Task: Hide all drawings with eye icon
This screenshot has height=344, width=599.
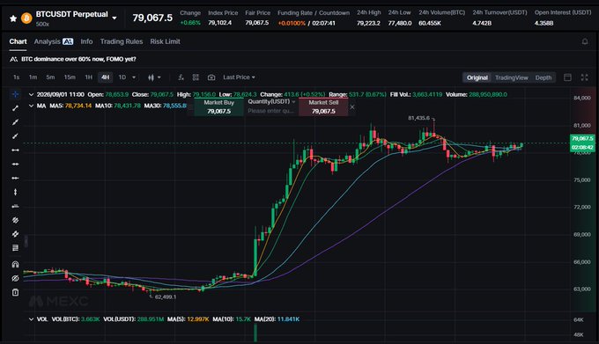Action: coord(15,278)
